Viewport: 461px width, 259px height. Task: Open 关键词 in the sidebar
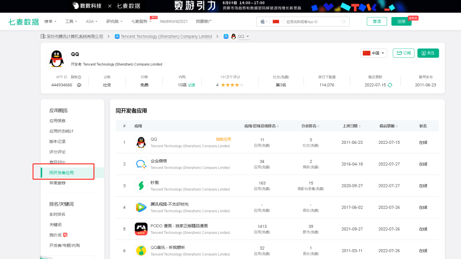tap(55, 224)
